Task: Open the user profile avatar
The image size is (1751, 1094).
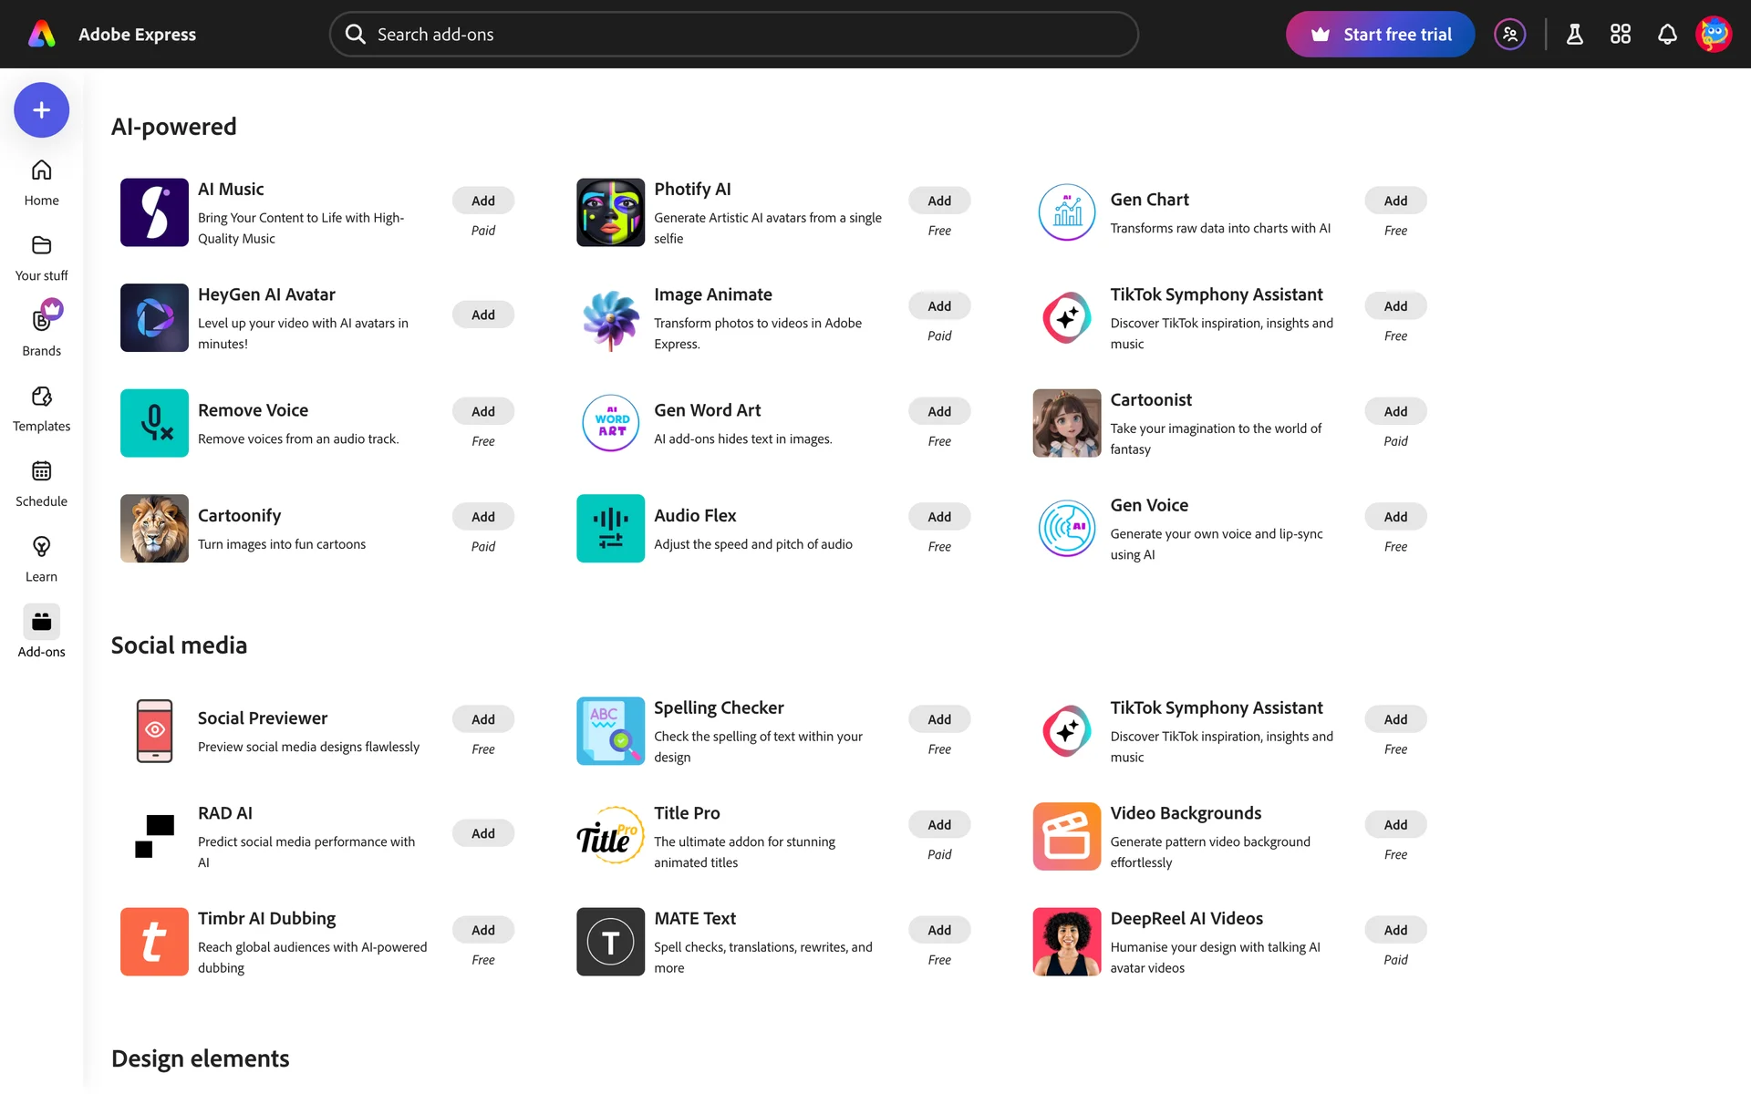Action: [1713, 35]
